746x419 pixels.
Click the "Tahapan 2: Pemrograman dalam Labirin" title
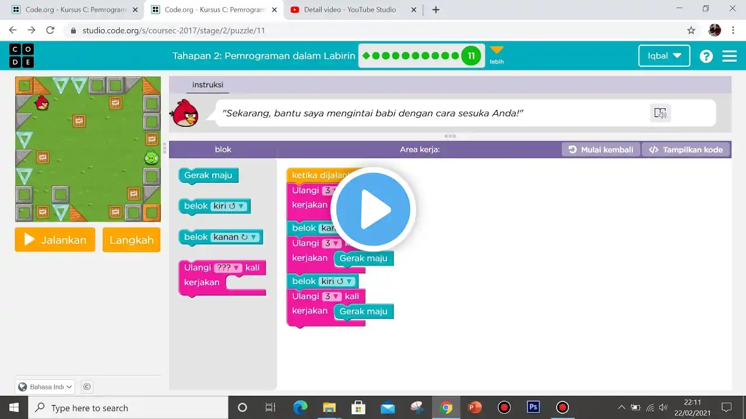(263, 56)
